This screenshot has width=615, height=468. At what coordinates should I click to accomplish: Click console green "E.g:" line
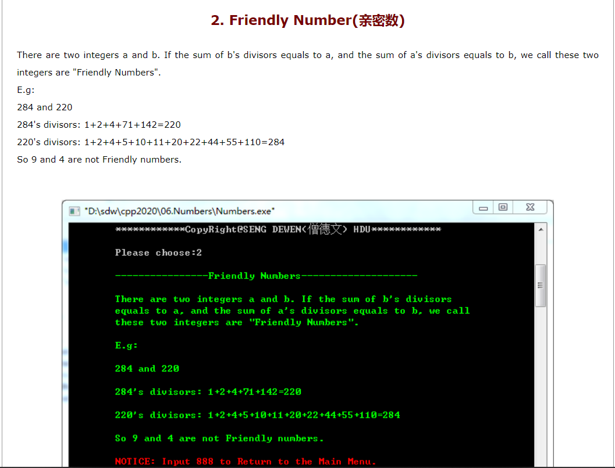126,345
